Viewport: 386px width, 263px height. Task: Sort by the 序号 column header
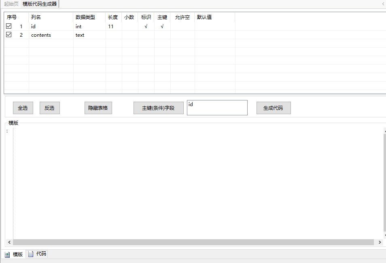(x=16, y=17)
